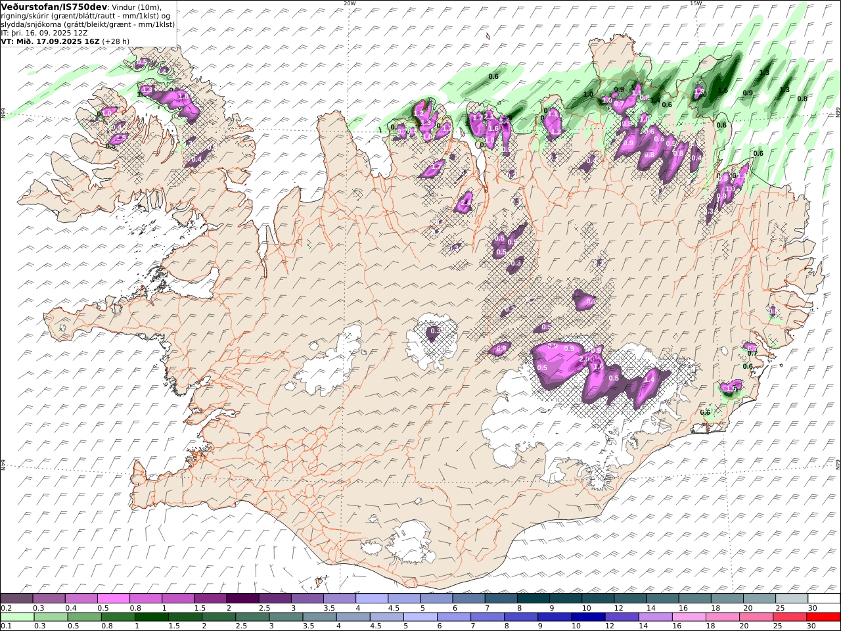841x631 pixels.
Task: Pick the lower-row blue swatch starting at 8
Action: (x=521, y=617)
